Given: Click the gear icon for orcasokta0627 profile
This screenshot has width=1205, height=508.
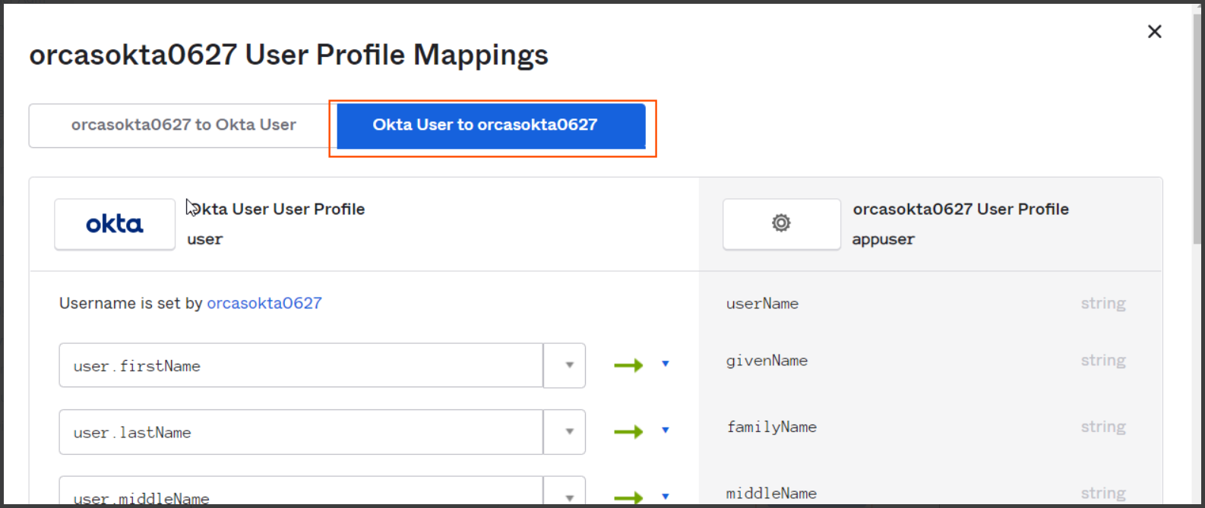Looking at the screenshot, I should pyautogui.click(x=781, y=224).
